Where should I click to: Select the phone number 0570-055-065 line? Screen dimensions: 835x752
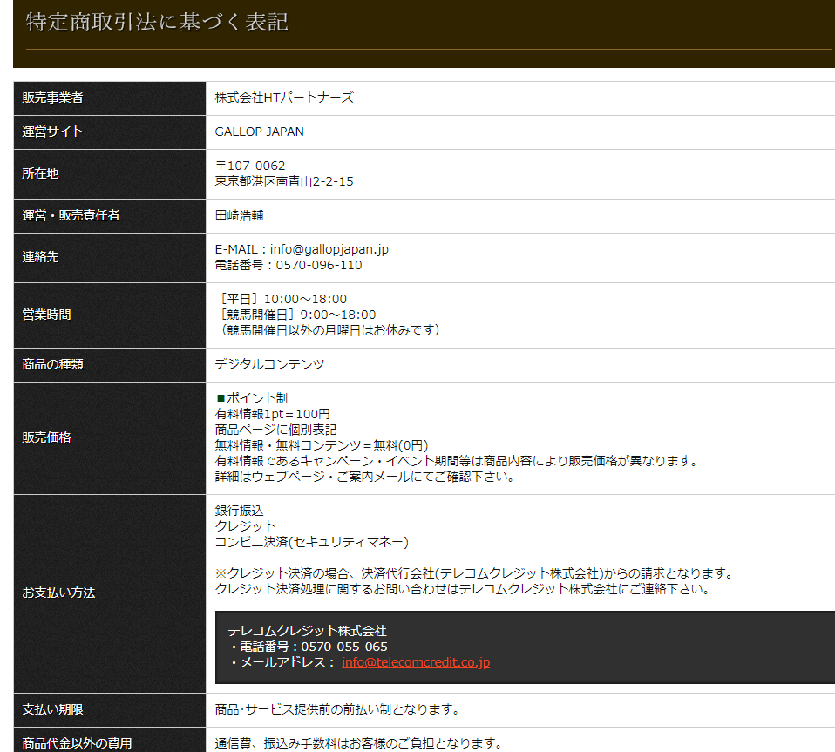click(309, 647)
